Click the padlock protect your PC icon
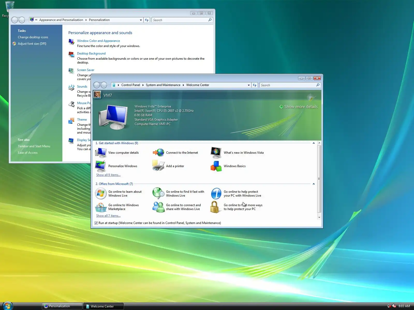 pos(215,207)
